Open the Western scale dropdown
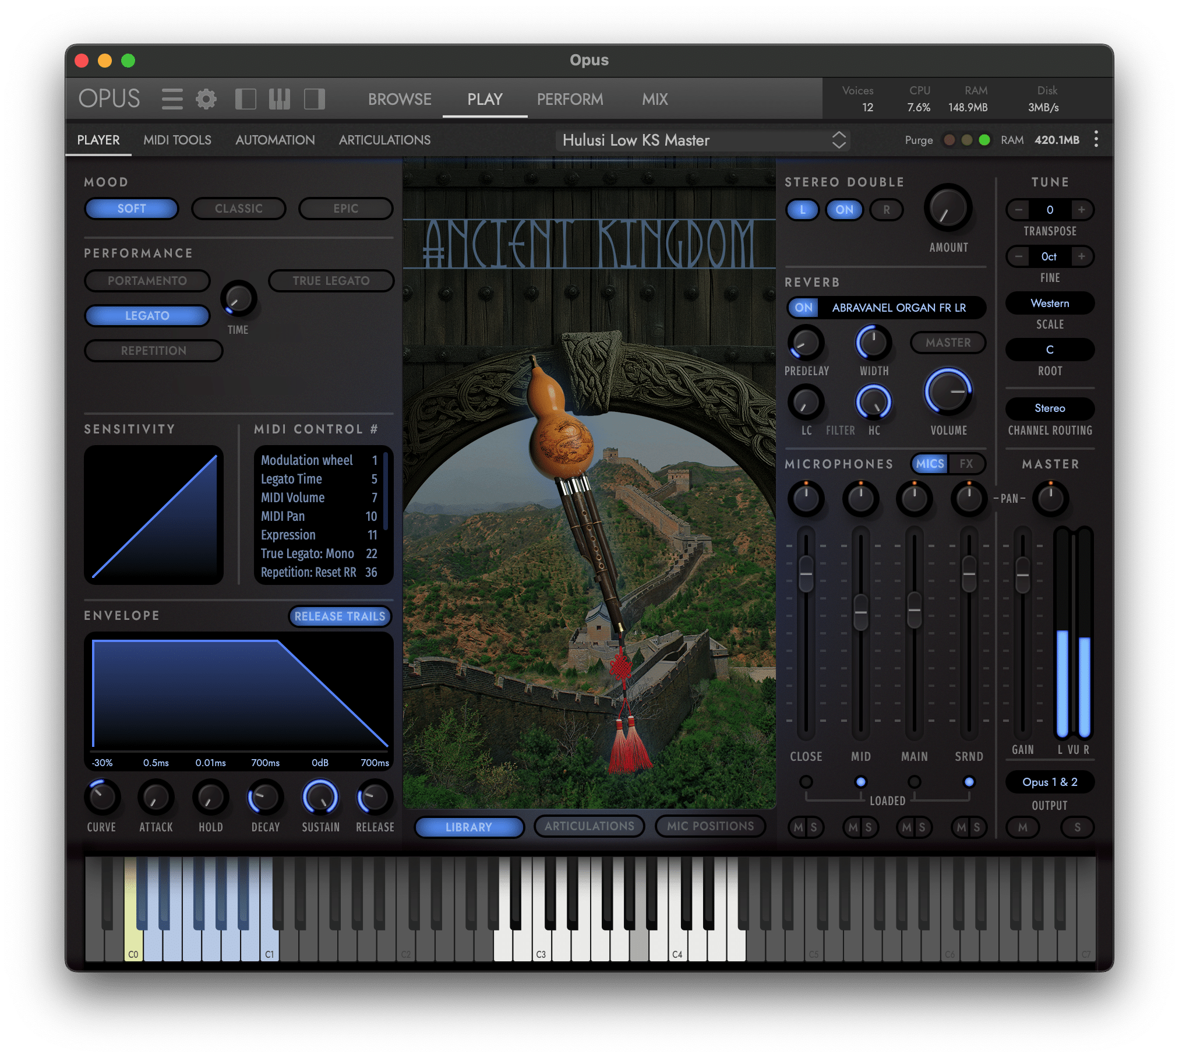The image size is (1179, 1058). [x=1050, y=303]
